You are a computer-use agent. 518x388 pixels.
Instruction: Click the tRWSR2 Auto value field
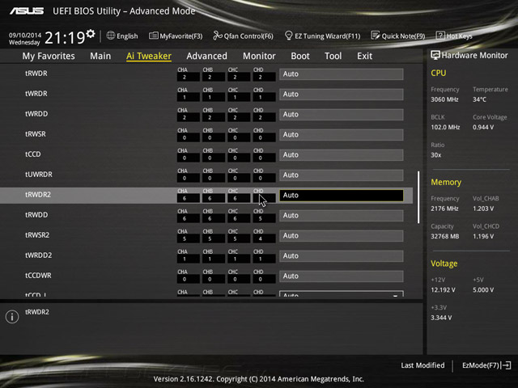342,236
